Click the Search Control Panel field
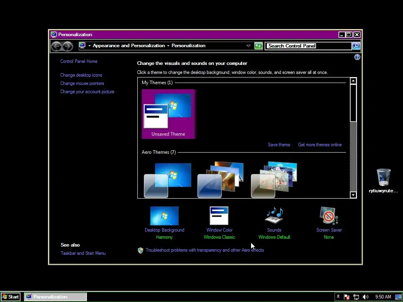Viewport: 403px width, 302px height. click(309, 46)
